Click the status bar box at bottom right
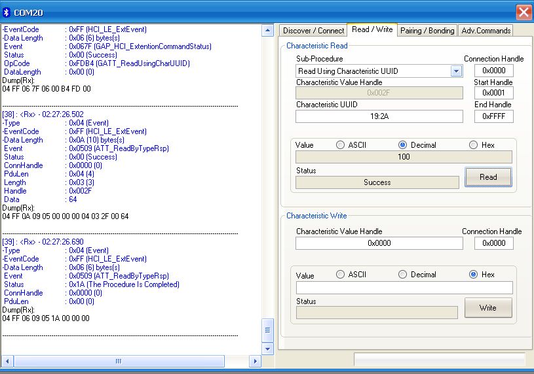 pos(440,360)
